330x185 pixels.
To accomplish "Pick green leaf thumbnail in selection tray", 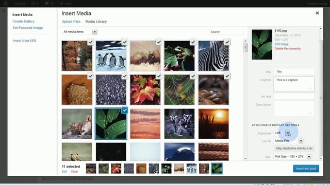I will [217, 169].
